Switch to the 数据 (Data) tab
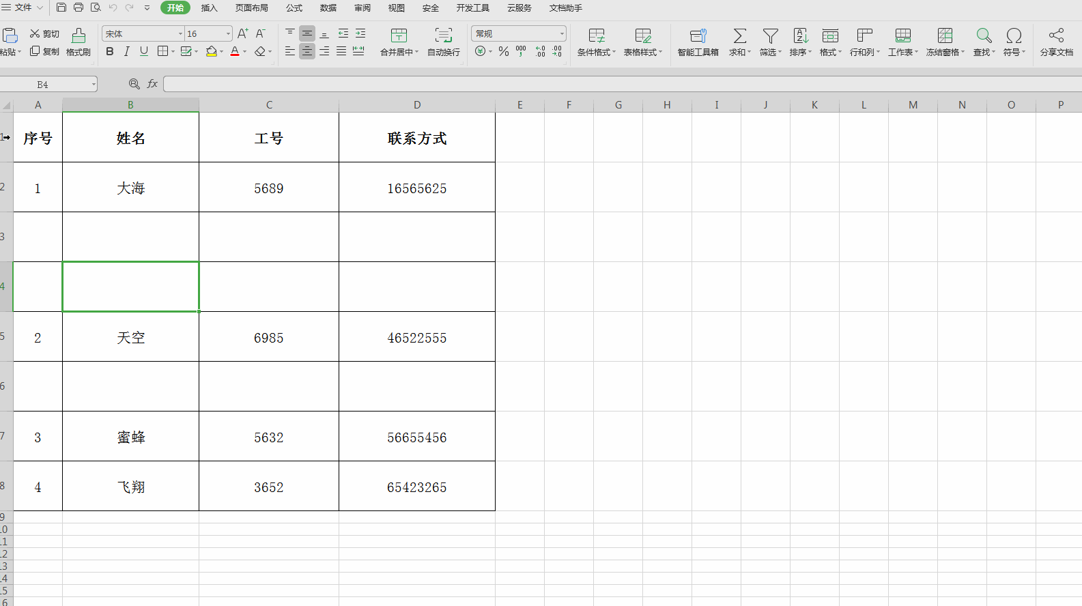Screen dimensions: 1082x606 tap(328, 8)
